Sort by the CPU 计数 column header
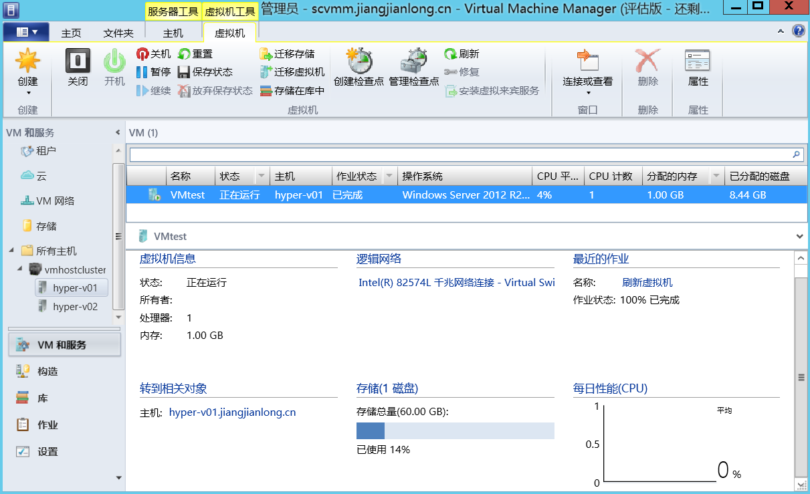The image size is (810, 494). (613, 176)
